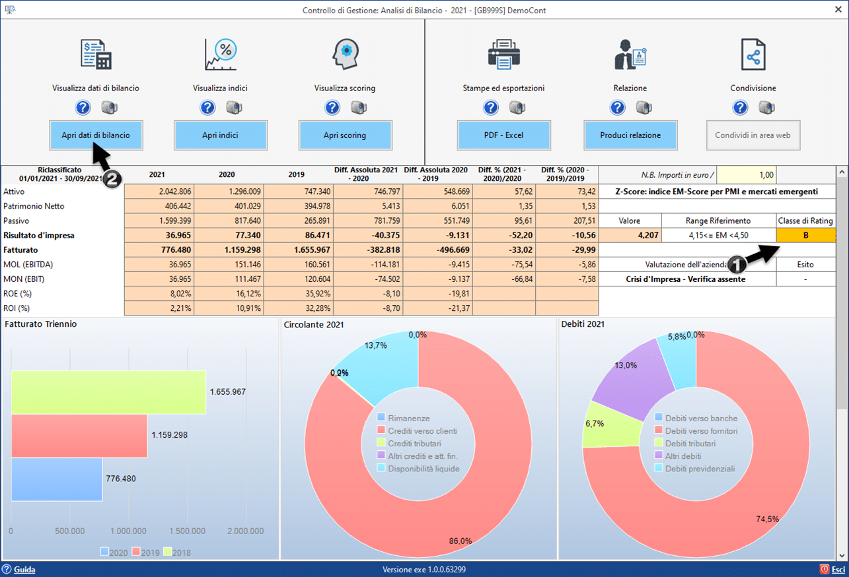
Task: Click the vertical scrollbar on the right
Action: pos(842,362)
